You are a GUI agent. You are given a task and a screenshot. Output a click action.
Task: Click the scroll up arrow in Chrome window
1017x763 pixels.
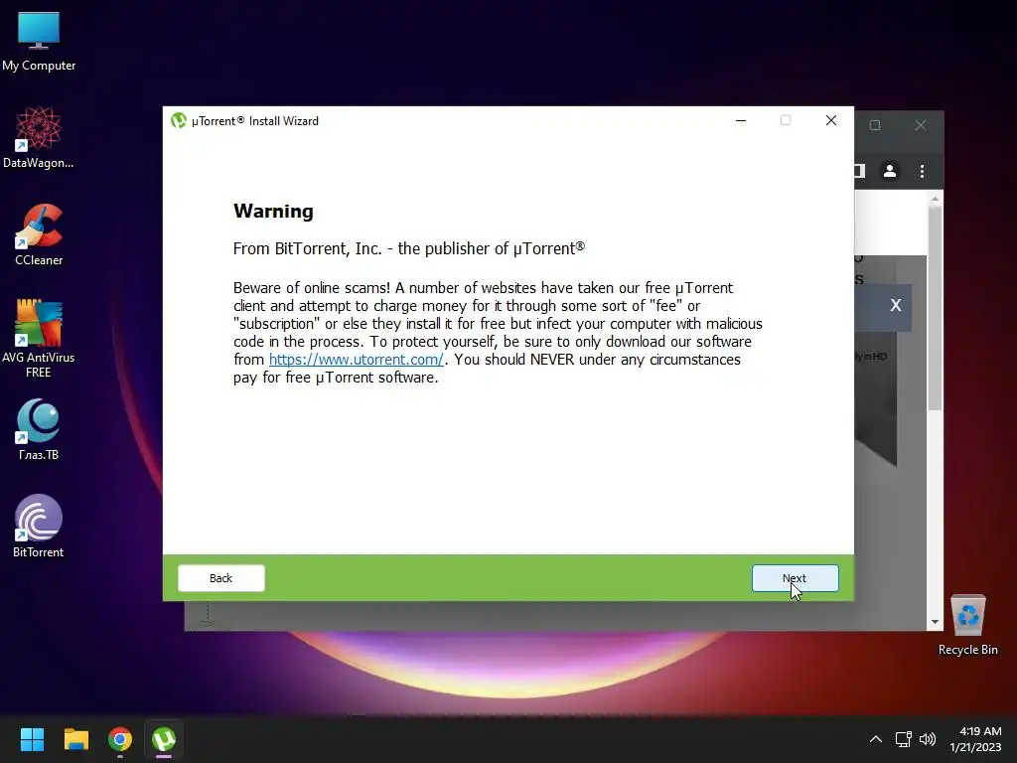pos(935,199)
